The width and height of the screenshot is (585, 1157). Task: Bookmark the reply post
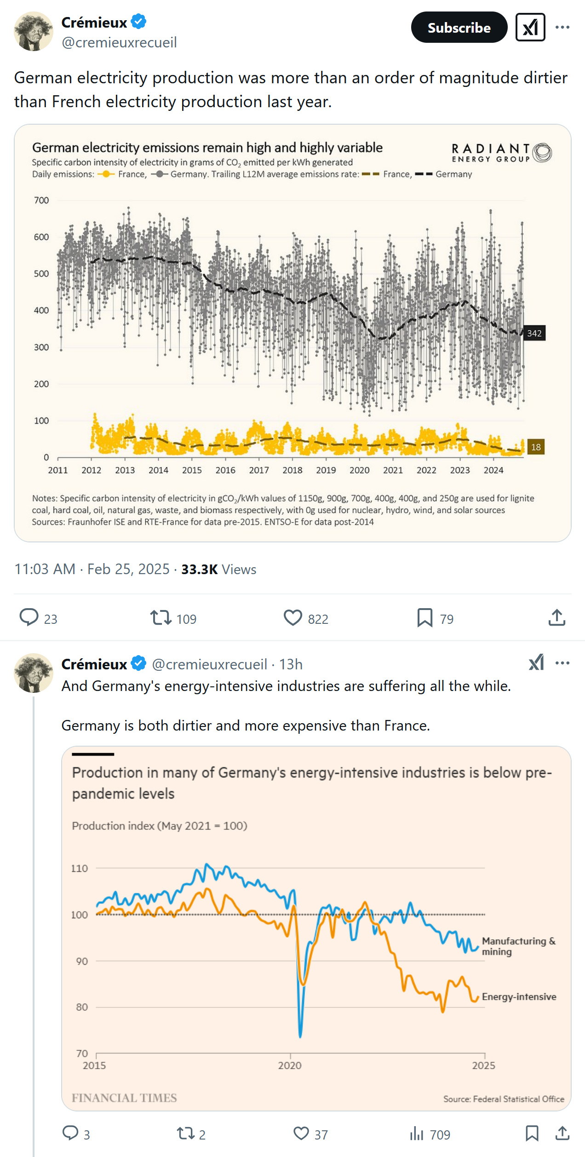click(x=532, y=1133)
